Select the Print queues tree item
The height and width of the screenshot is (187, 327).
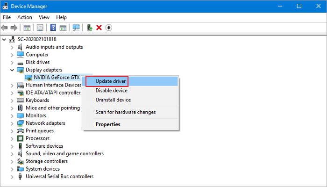pos(40,131)
